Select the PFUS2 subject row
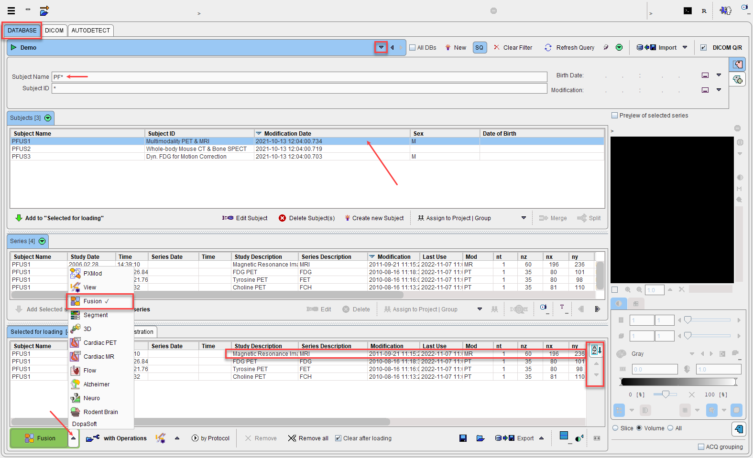Viewport: 753px width, 458px height. pyautogui.click(x=307, y=149)
